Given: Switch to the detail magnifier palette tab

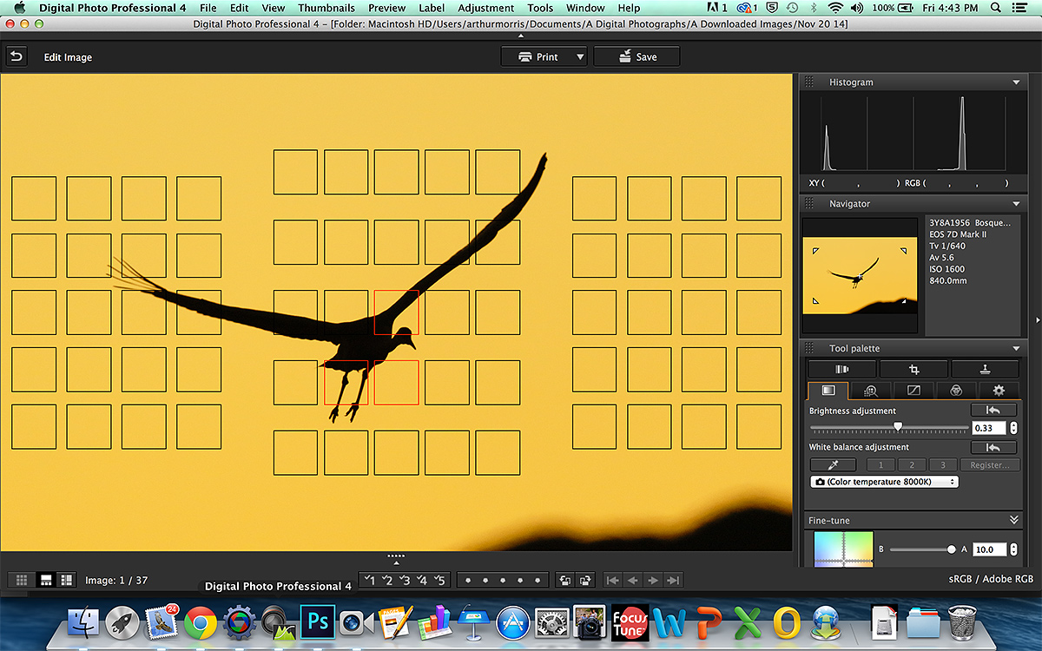Looking at the screenshot, I should click(871, 391).
